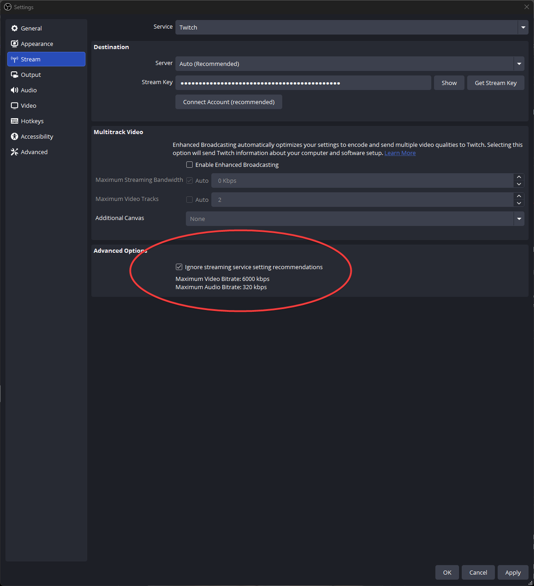Decrease Maximum Streaming Bandwidth with down arrow
Screen dimensions: 534x586
tap(519, 184)
